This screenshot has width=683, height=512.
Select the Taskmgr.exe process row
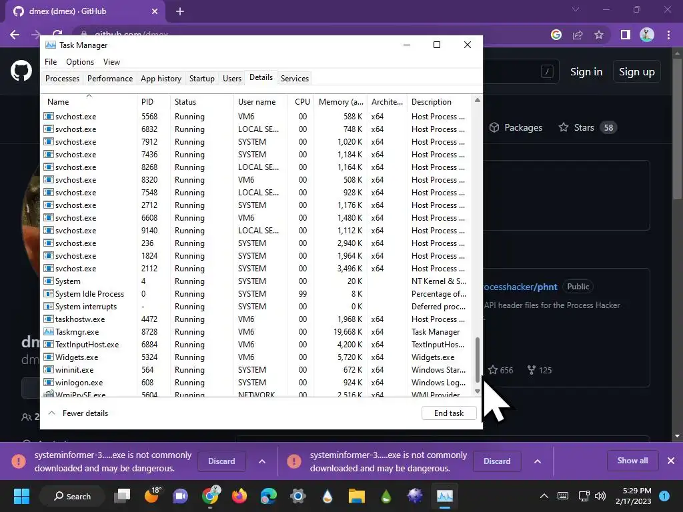pos(257,332)
